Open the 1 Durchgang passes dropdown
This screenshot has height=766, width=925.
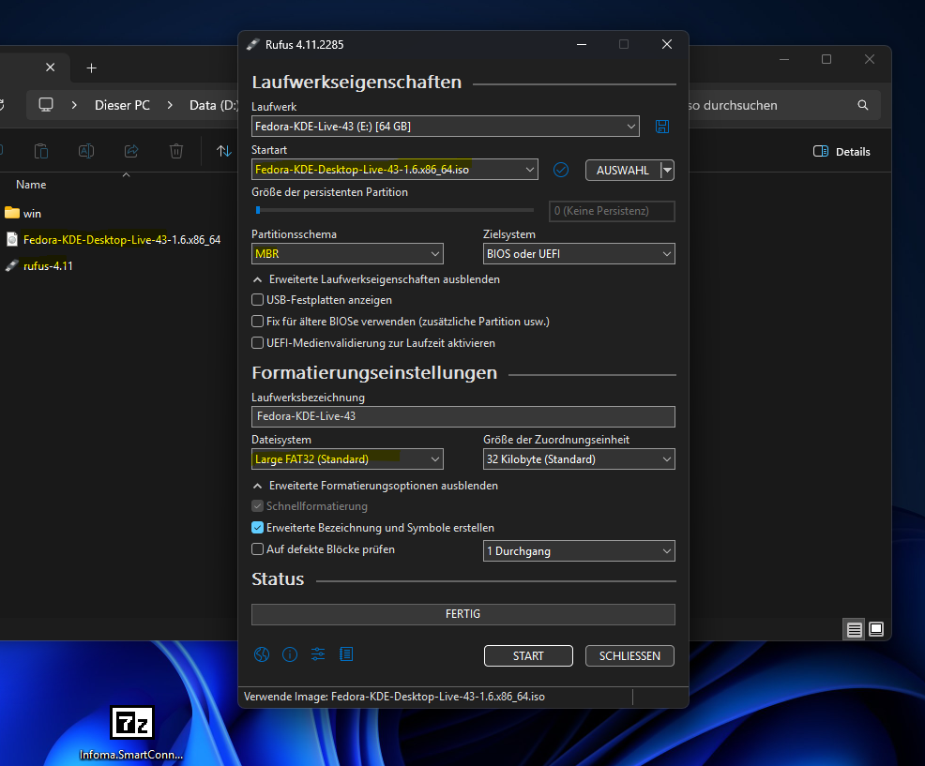(x=579, y=551)
